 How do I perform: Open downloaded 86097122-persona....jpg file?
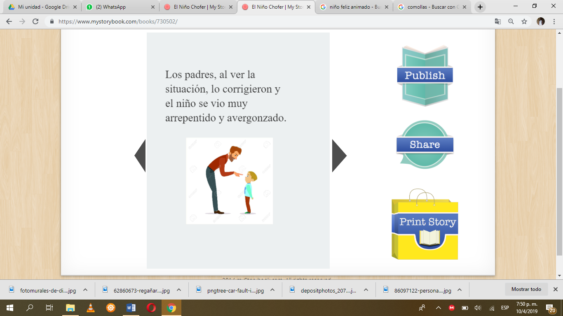click(417, 290)
